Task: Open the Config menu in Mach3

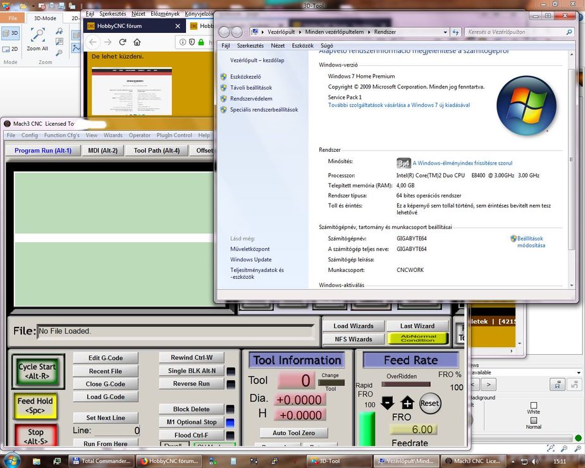Action: (30, 135)
